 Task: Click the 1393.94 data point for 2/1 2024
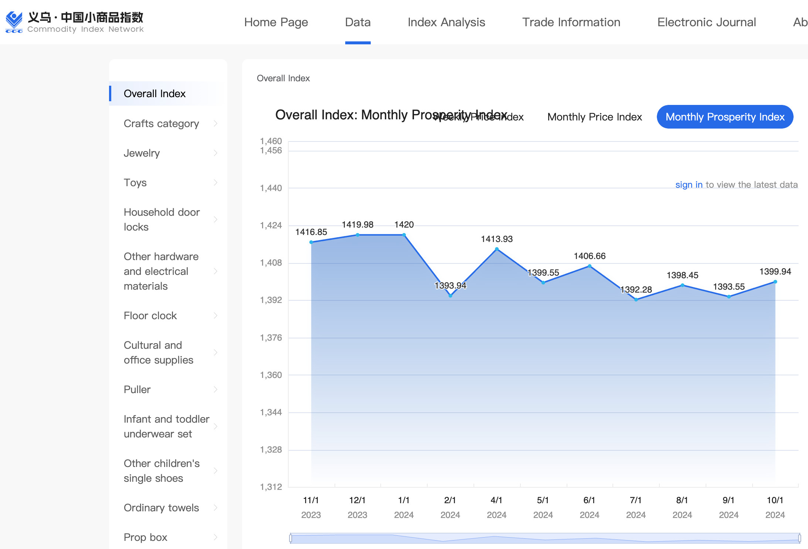point(450,296)
